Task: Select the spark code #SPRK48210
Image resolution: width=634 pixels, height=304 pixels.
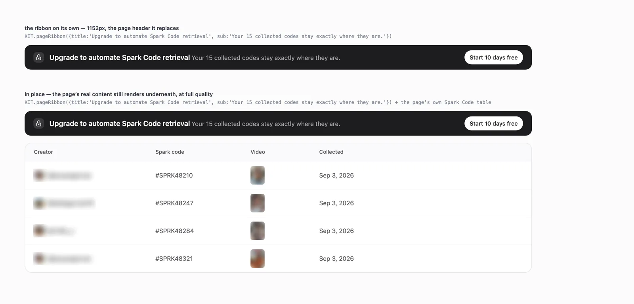Action: [x=174, y=175]
